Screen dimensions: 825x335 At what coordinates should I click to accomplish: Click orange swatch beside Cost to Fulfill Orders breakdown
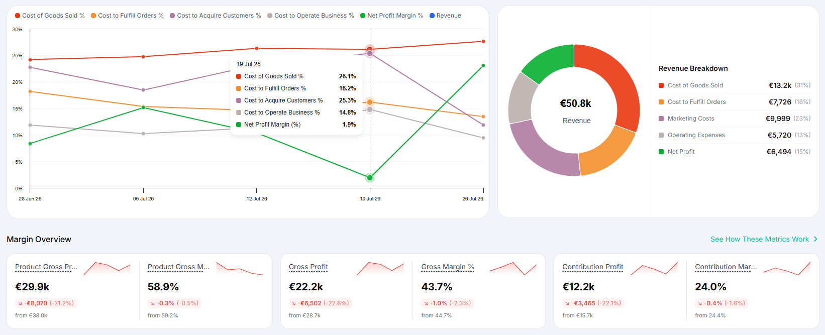[661, 102]
